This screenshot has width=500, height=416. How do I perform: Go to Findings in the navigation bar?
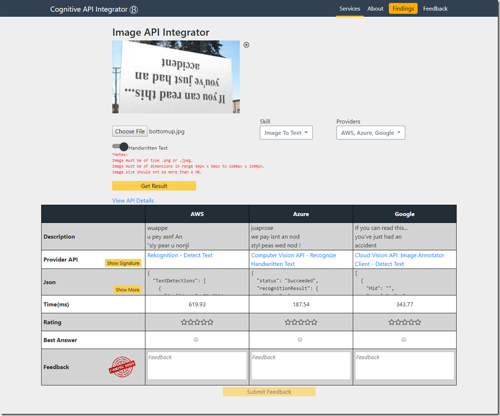403,9
